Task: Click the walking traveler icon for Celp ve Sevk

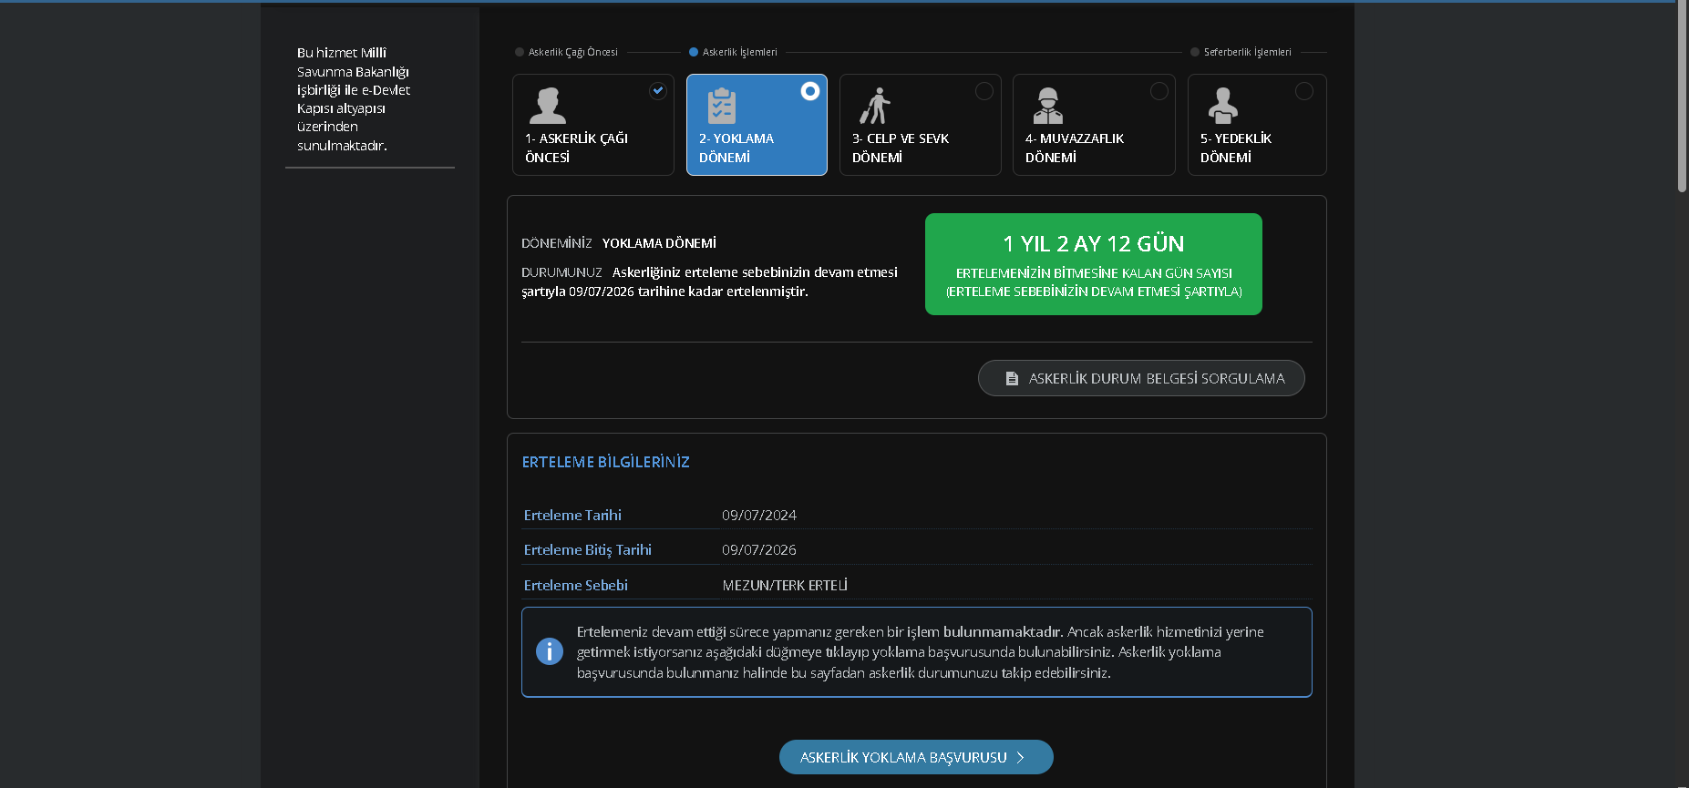Action: 875,106
